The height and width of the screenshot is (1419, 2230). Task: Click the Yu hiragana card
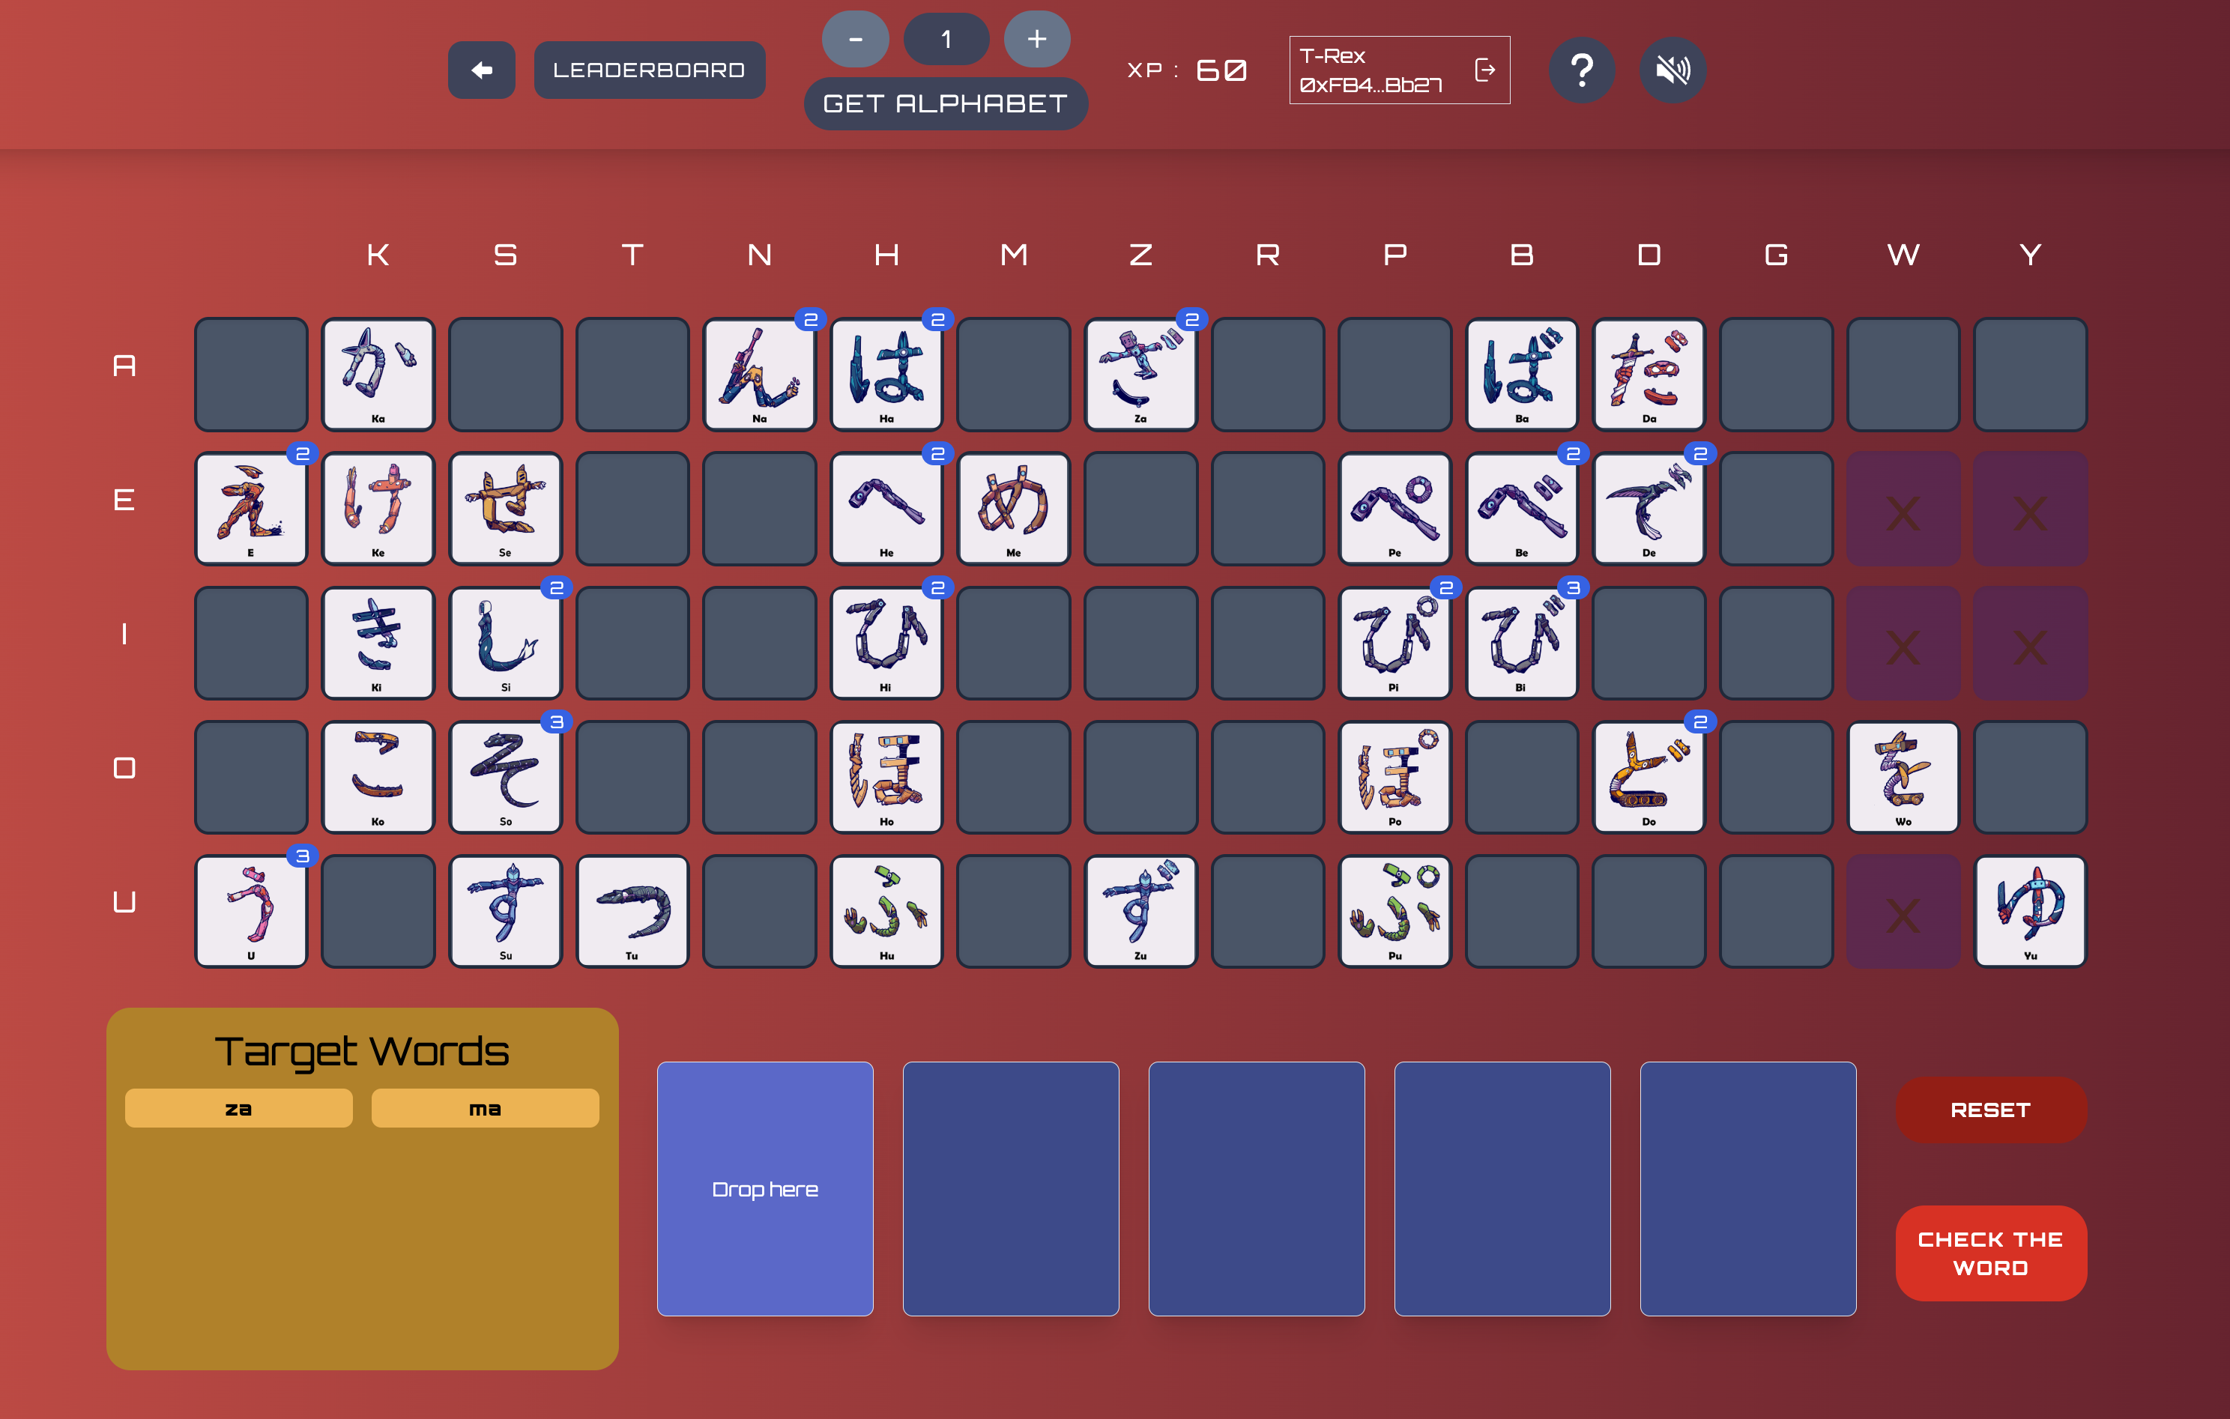pos(2029,911)
